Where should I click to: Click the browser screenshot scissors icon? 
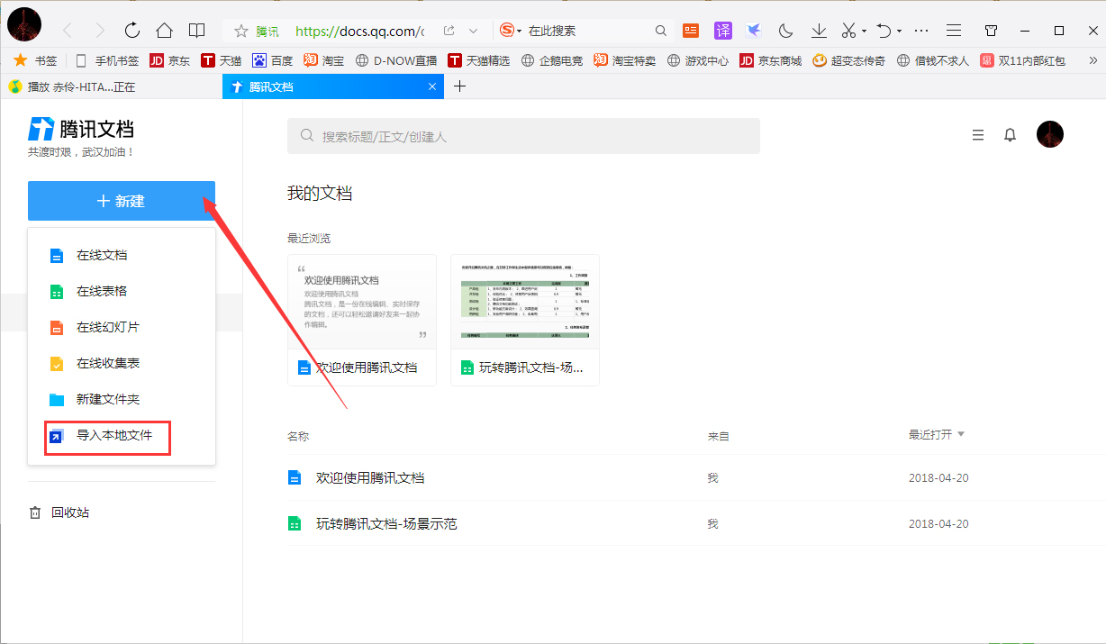(848, 30)
